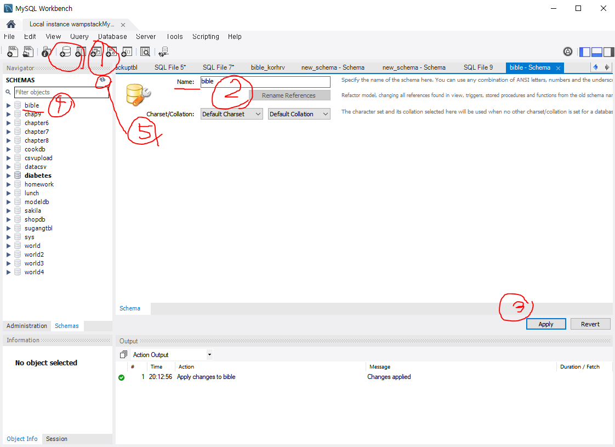
Task: Switch to SQL File 5 tab
Action: (x=170, y=67)
